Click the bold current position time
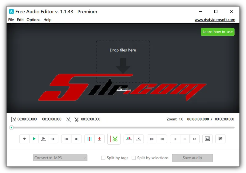 coord(198,119)
